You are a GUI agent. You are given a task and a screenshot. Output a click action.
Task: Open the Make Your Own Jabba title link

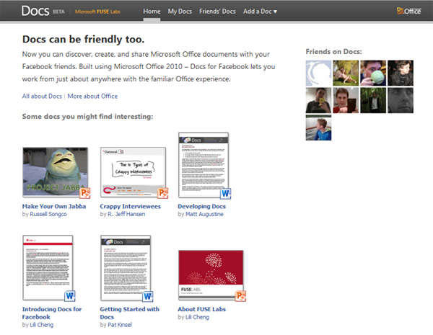pyautogui.click(x=54, y=206)
